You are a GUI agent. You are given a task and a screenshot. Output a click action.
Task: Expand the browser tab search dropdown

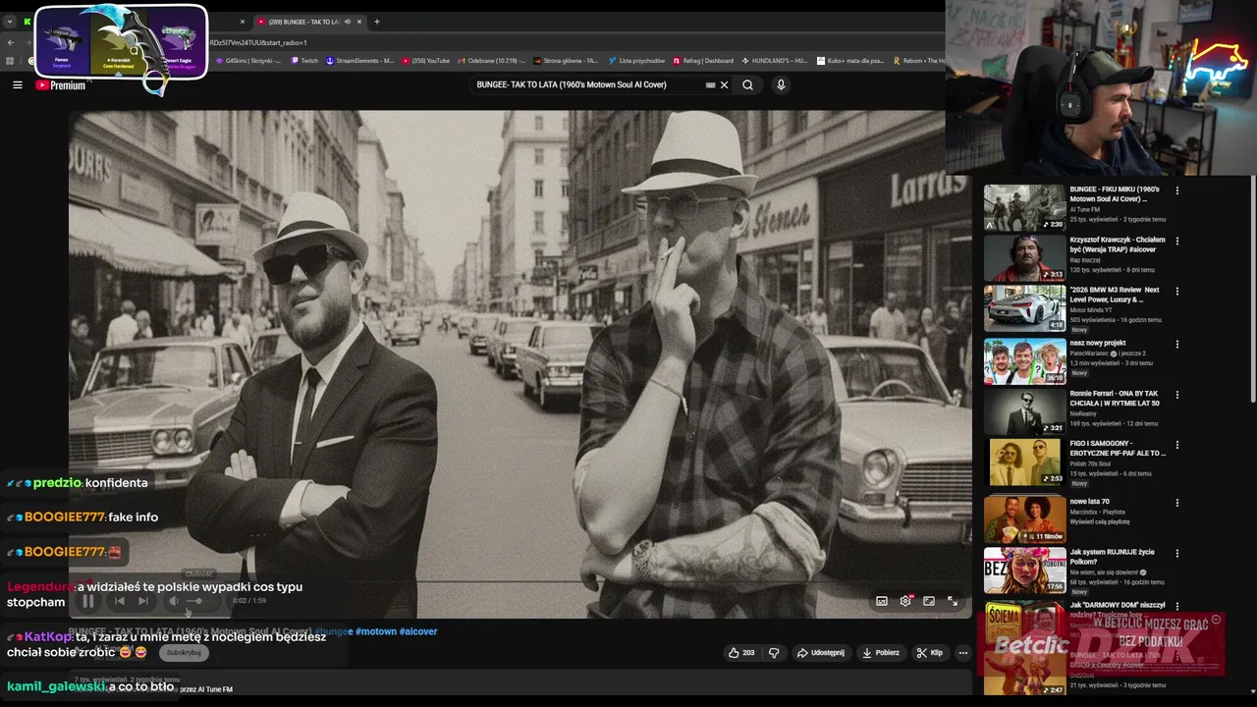[10, 22]
